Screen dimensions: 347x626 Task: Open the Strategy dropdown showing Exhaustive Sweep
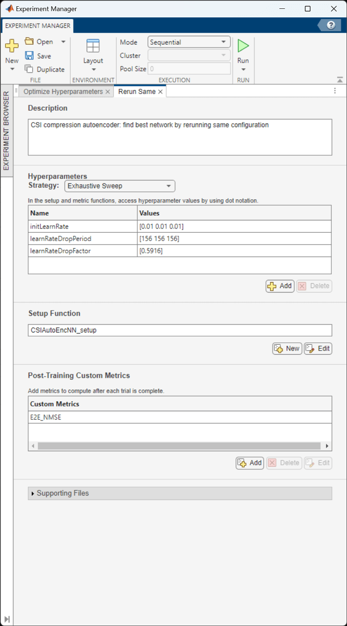tap(120, 186)
